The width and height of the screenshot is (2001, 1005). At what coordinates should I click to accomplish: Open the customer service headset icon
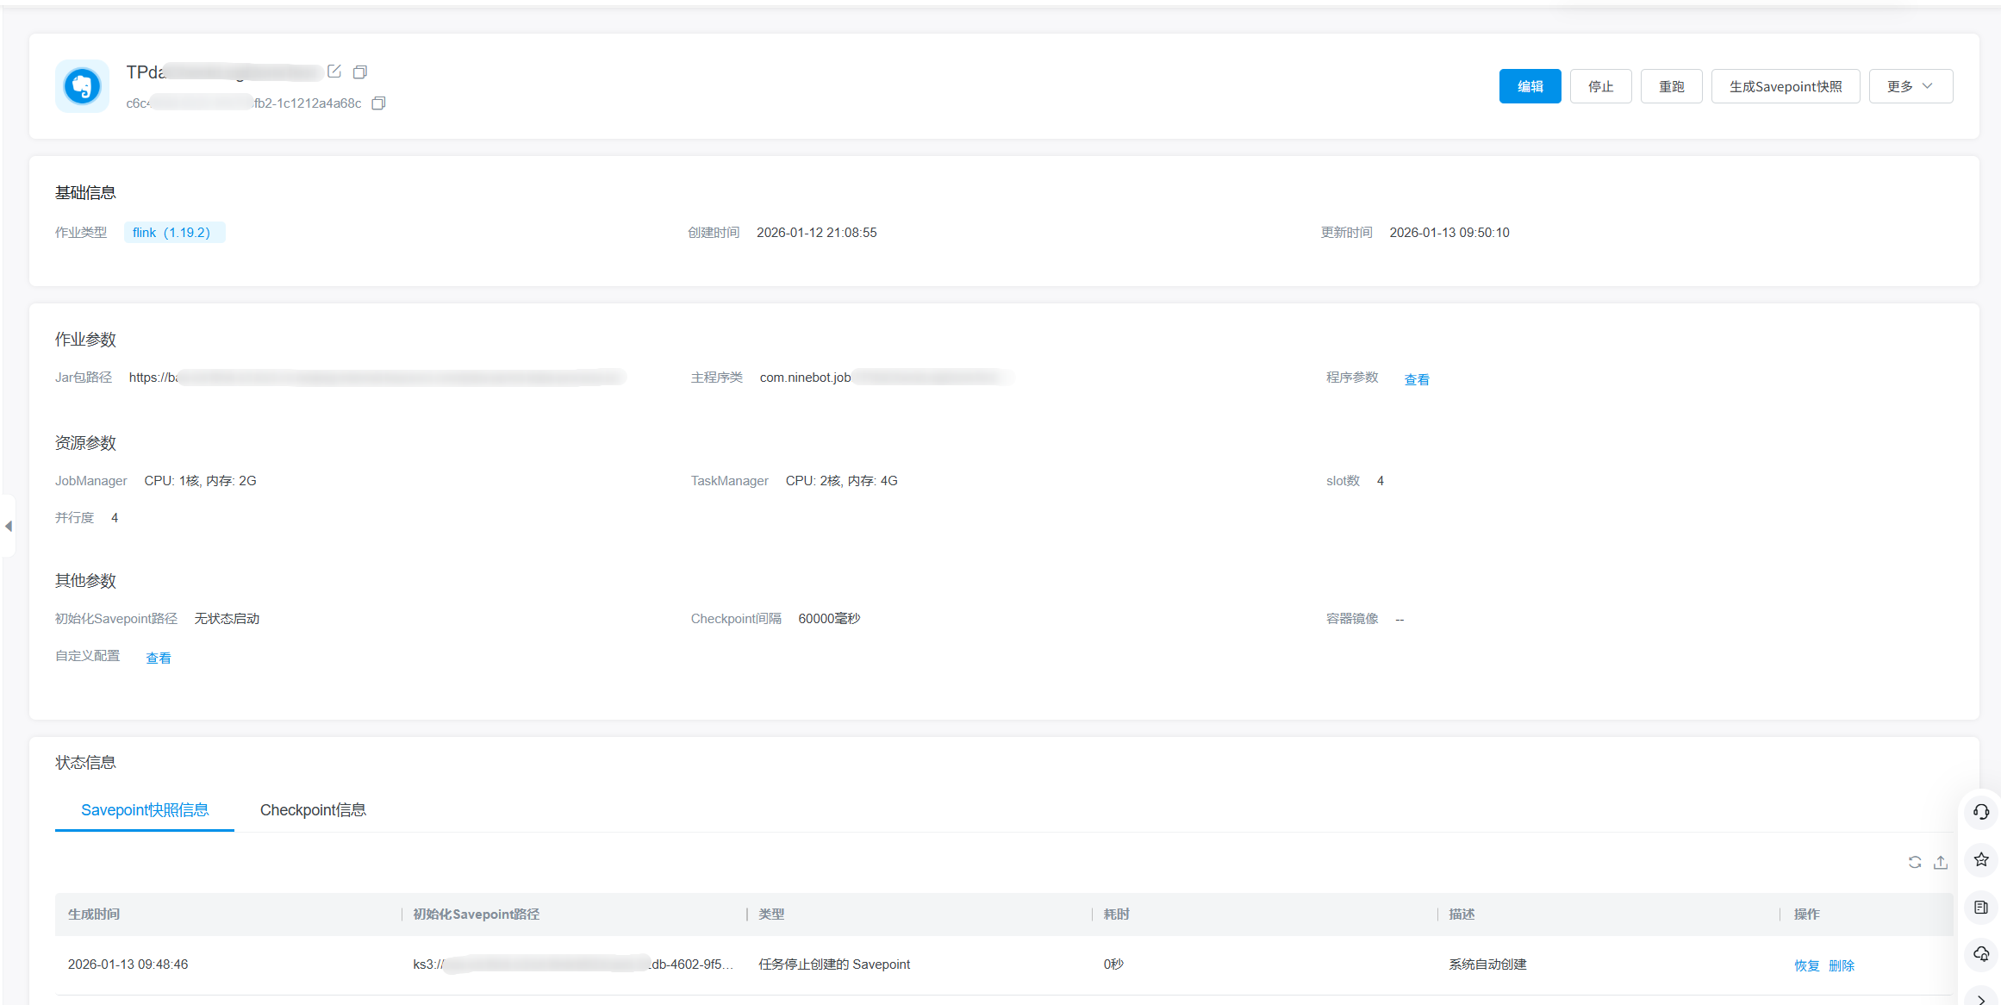[x=1981, y=812]
